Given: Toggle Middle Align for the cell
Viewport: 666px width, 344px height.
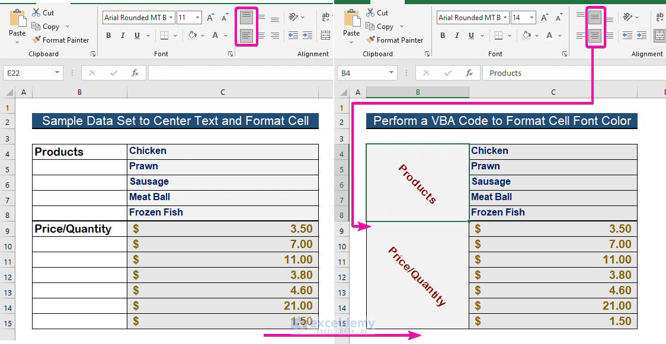Looking at the screenshot, I should pyautogui.click(x=262, y=18).
